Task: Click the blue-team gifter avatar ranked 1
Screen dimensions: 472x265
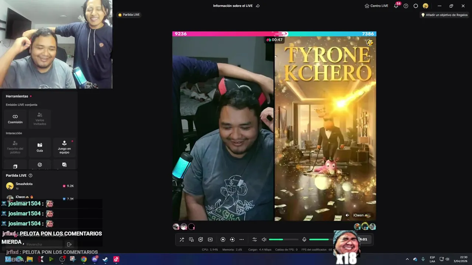Action: point(357,227)
